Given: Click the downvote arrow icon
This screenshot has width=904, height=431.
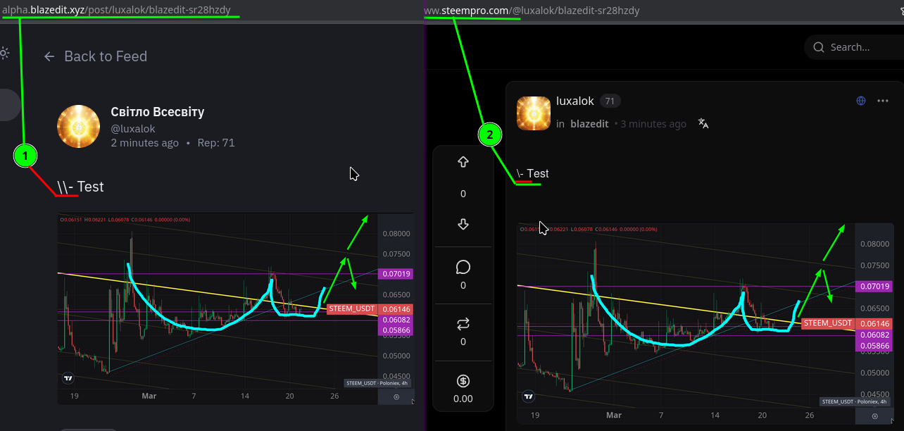Looking at the screenshot, I should coord(463,224).
